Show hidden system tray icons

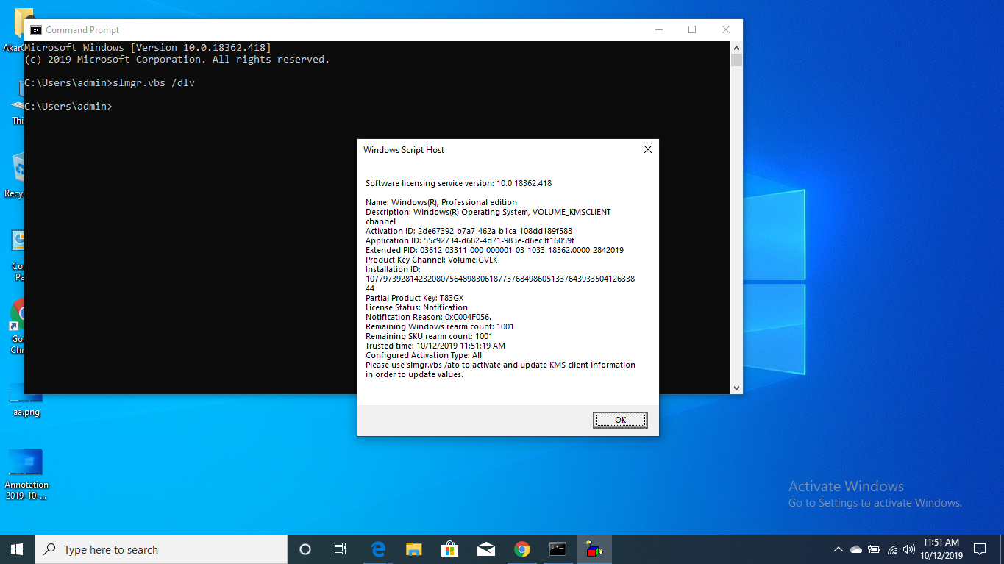click(838, 549)
